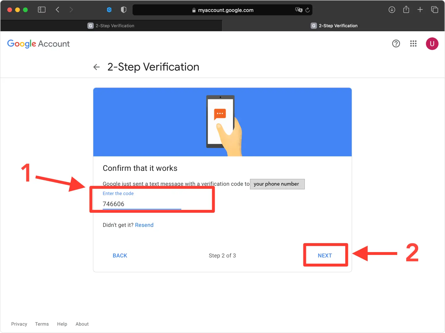Reload the page with refresh icon
The height and width of the screenshot is (333, 445).
click(x=308, y=10)
